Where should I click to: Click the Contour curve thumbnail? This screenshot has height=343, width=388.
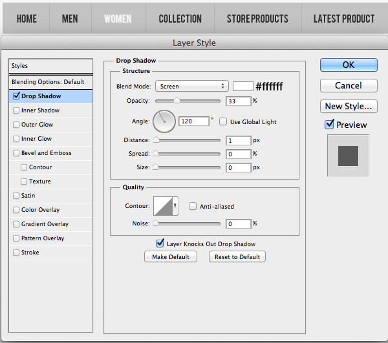coord(163,206)
